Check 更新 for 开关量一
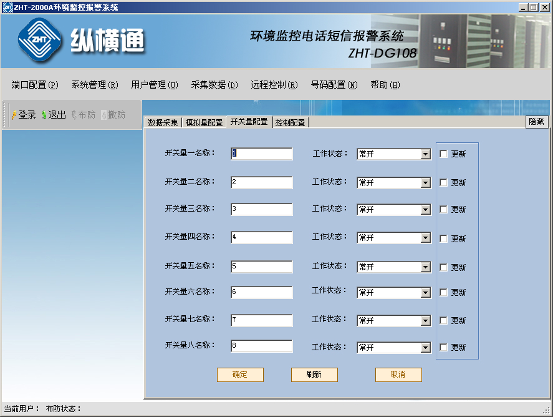The image size is (553, 417). (444, 154)
